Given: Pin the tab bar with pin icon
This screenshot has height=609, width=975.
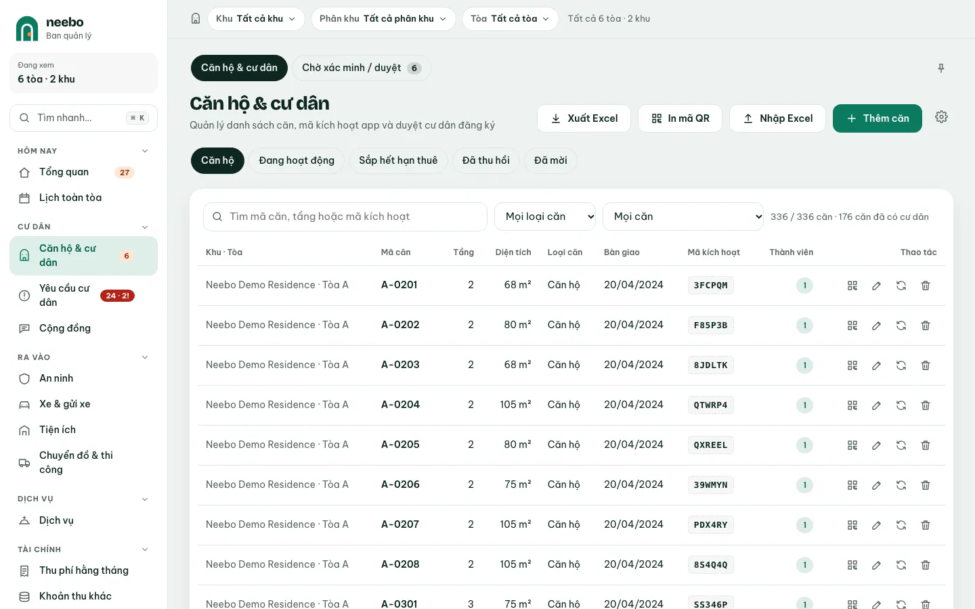Looking at the screenshot, I should pos(941,68).
